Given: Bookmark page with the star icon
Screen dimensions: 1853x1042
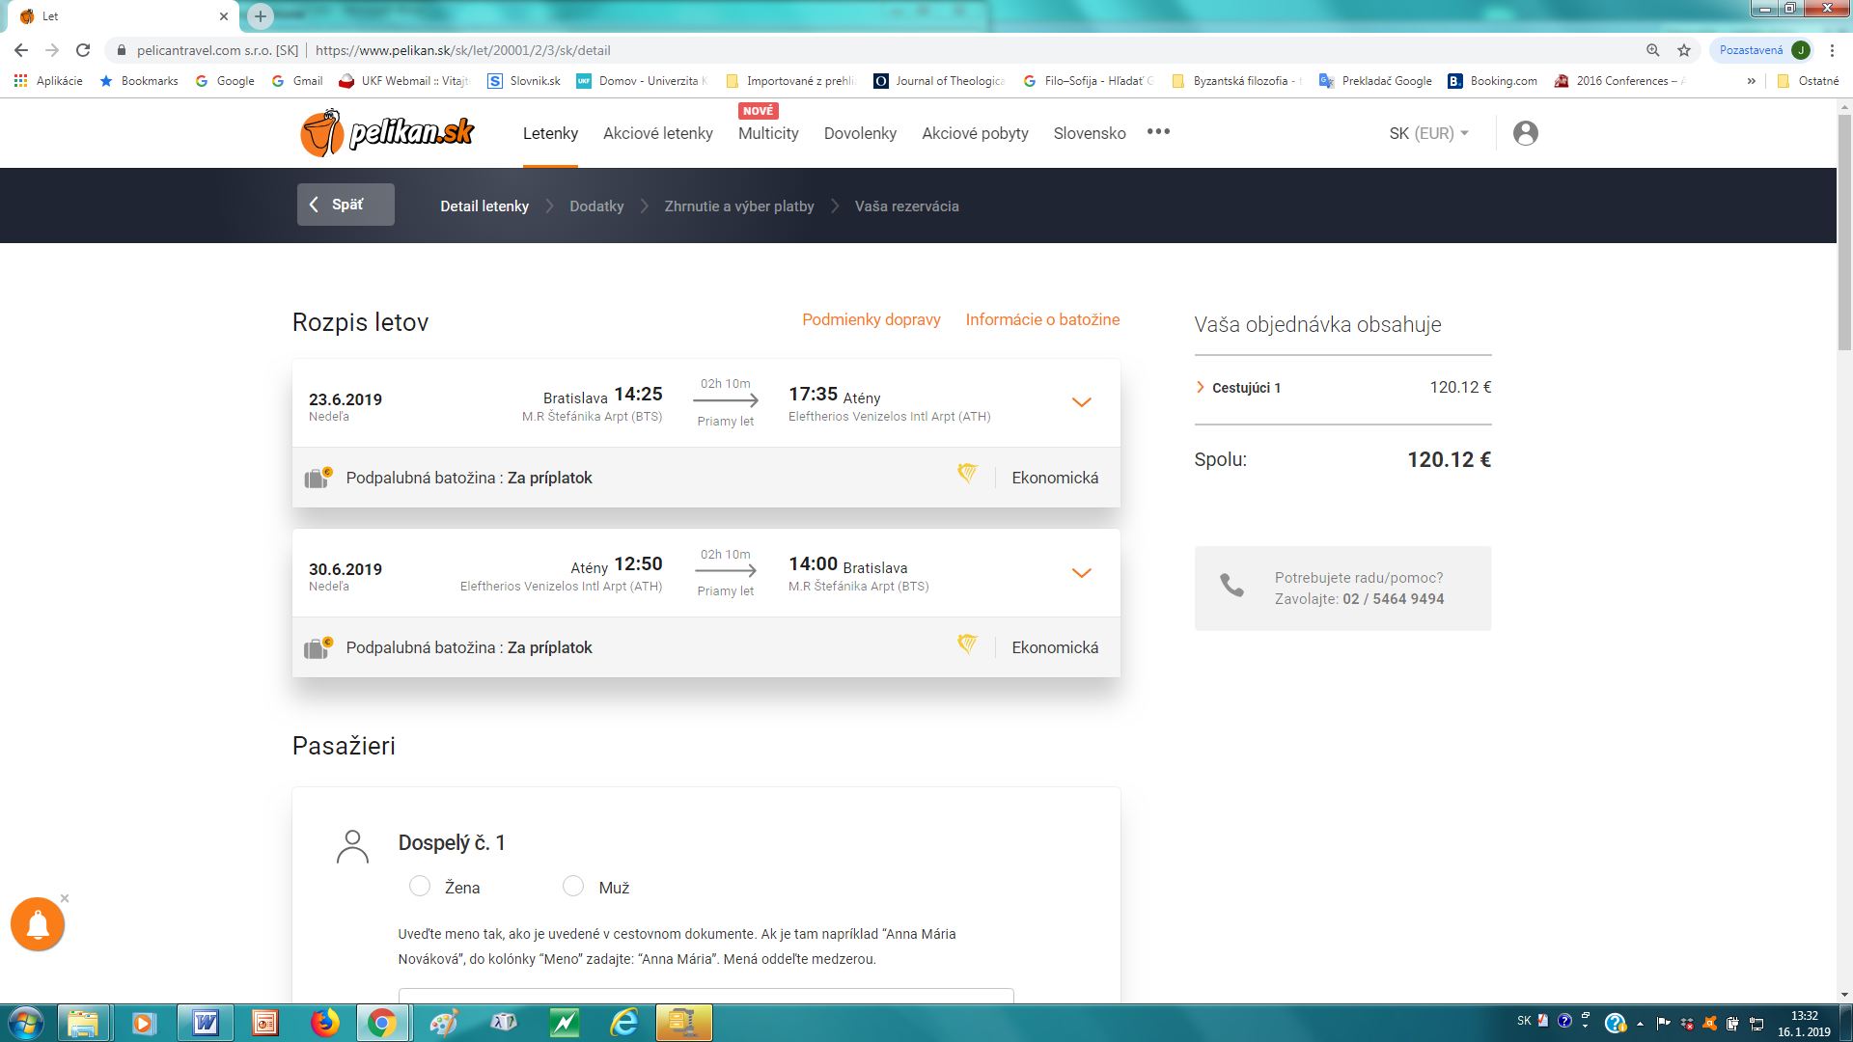Looking at the screenshot, I should (1684, 50).
